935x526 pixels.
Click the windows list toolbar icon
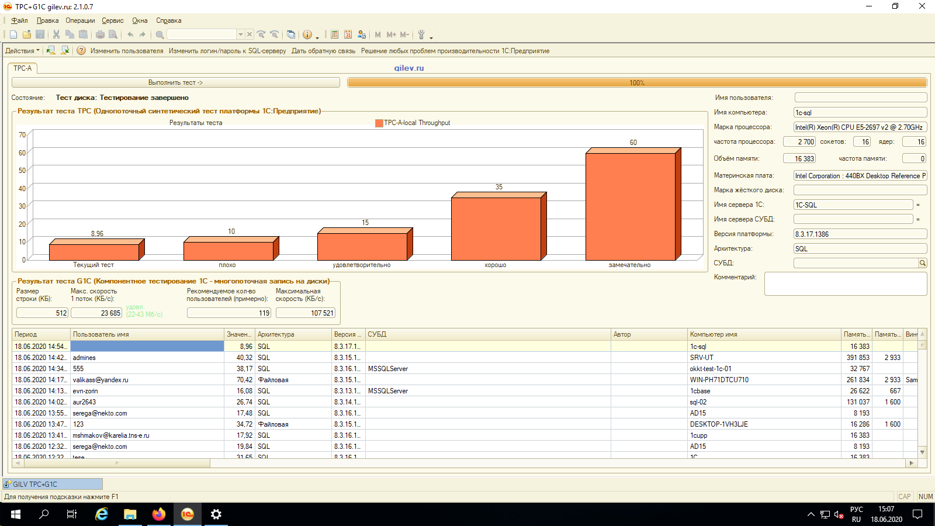point(291,34)
